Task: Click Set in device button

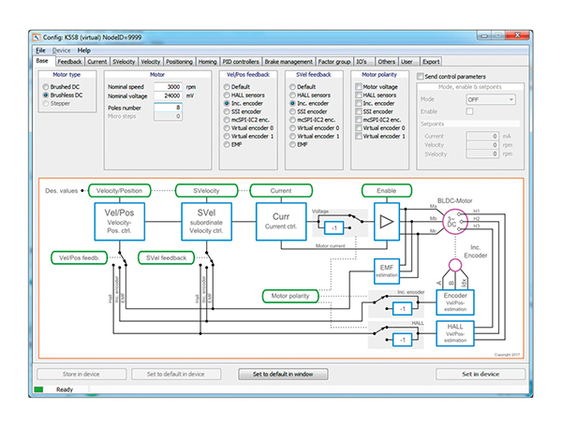Action: [x=481, y=374]
